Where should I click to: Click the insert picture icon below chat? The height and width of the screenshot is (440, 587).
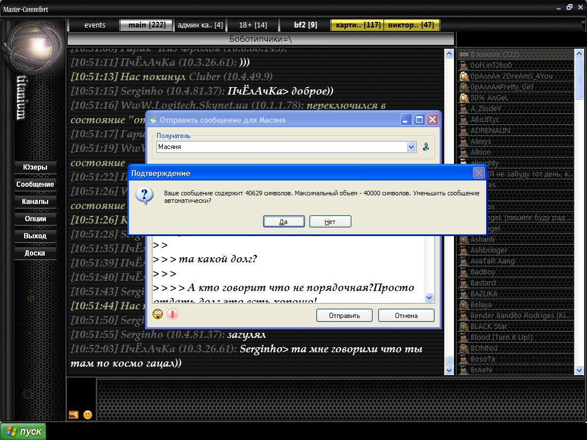coord(73,415)
